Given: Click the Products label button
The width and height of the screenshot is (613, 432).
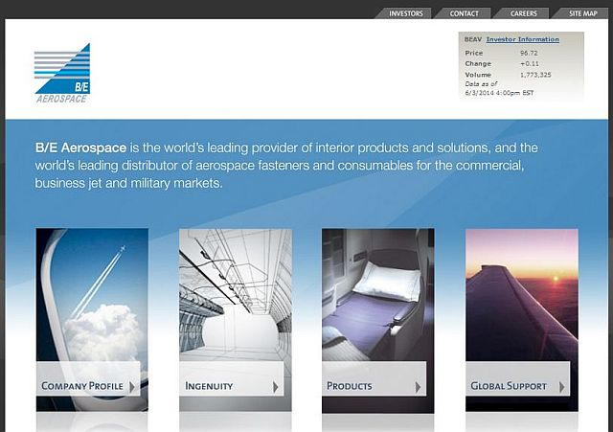Looking at the screenshot, I should [375, 378].
